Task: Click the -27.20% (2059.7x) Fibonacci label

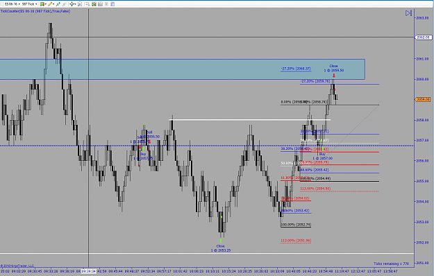Action: [x=315, y=81]
